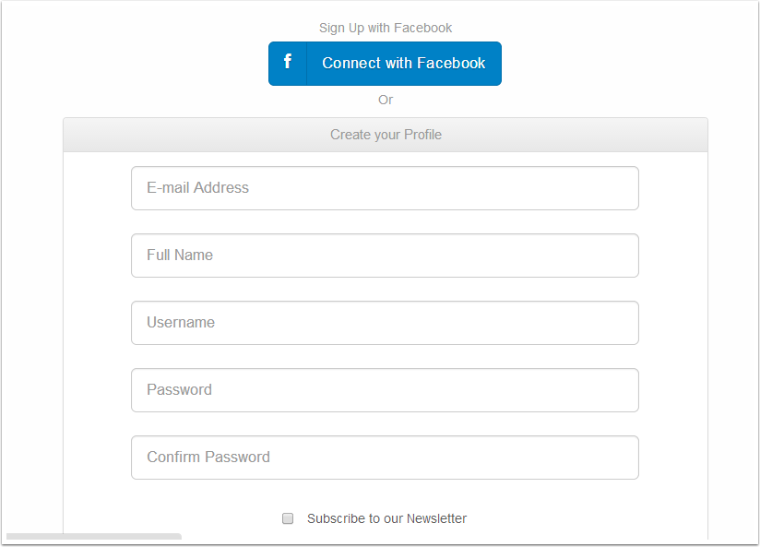Click the Facebook 'f' logo icon
The height and width of the screenshot is (547, 760).
(288, 63)
